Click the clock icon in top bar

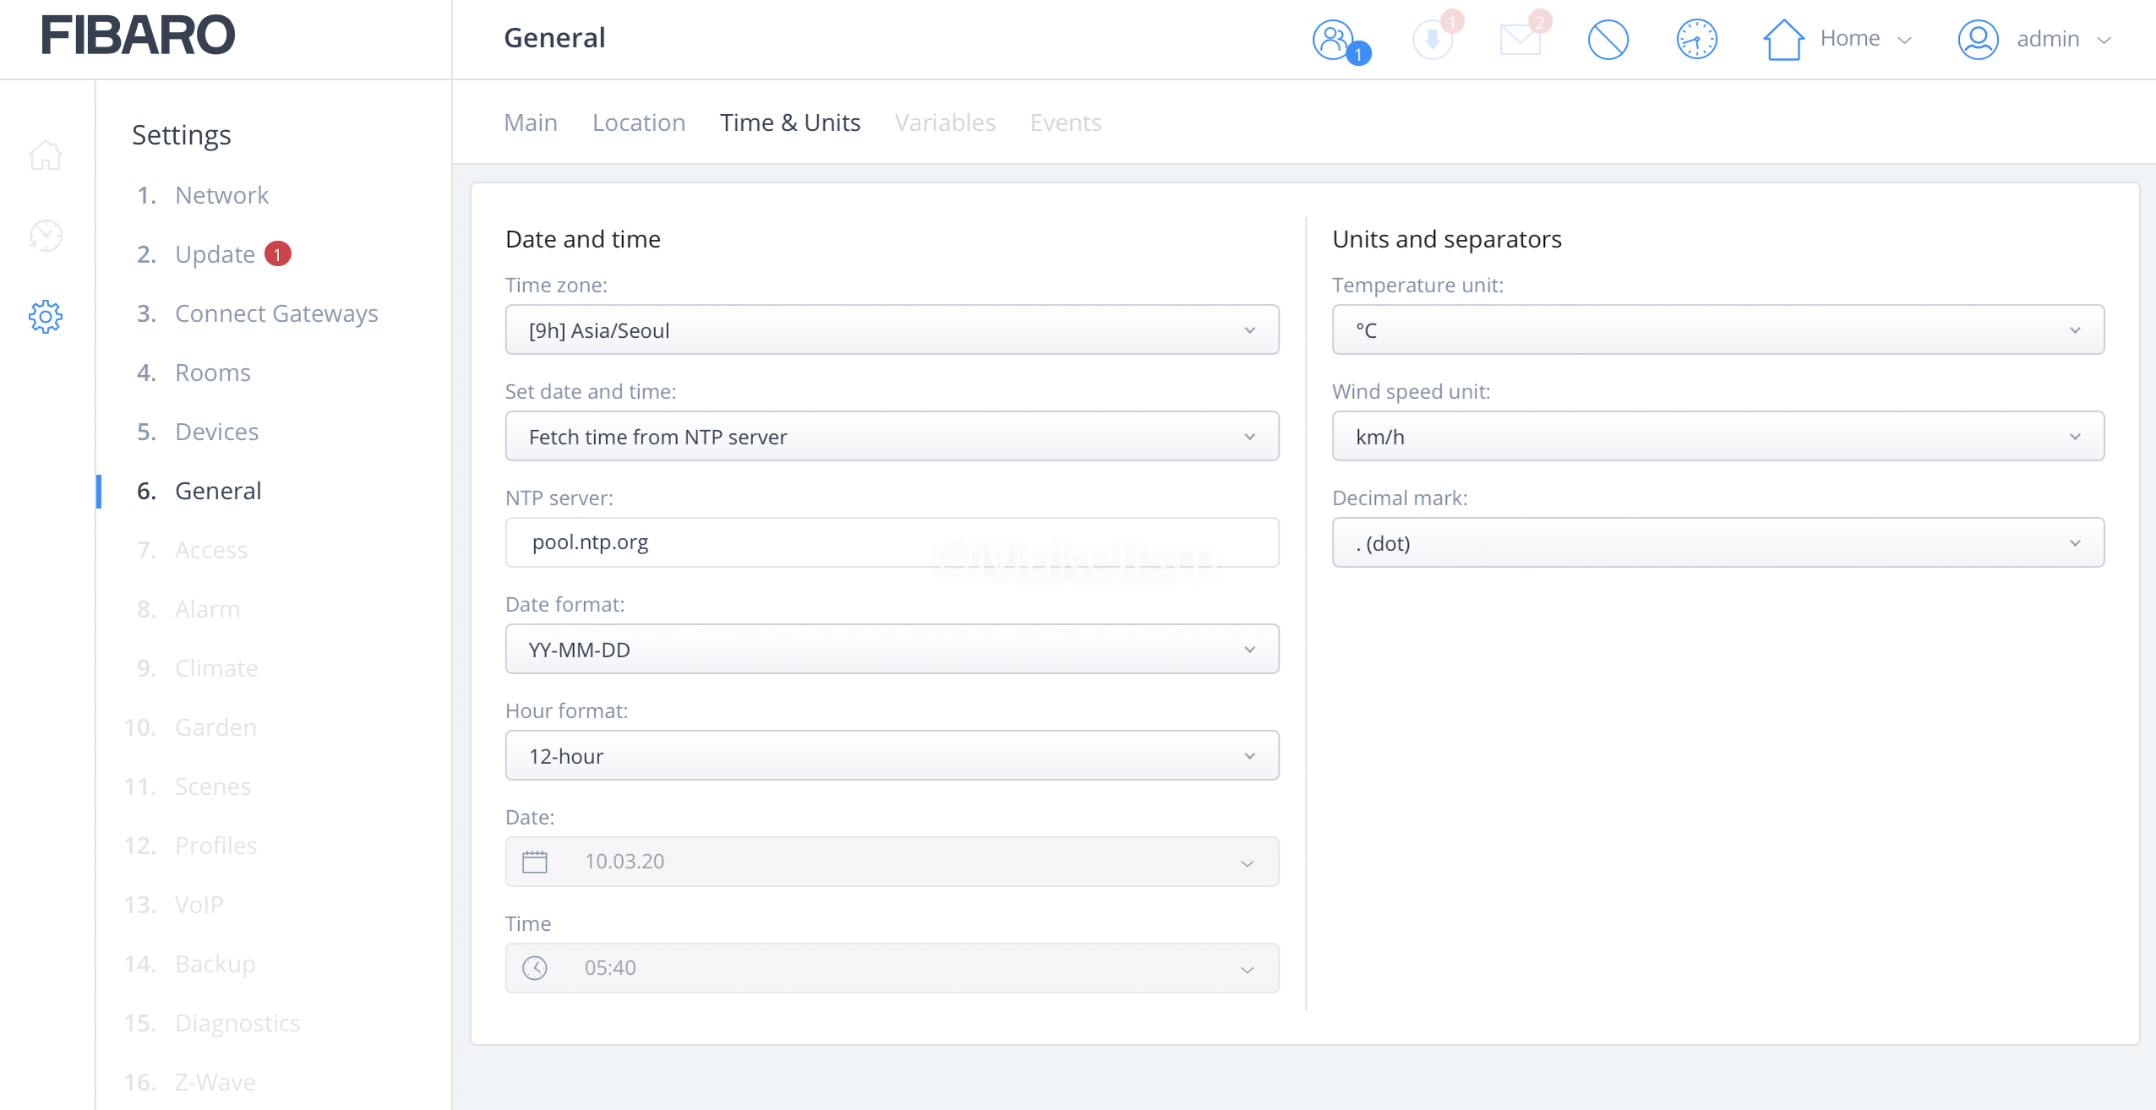[1696, 39]
